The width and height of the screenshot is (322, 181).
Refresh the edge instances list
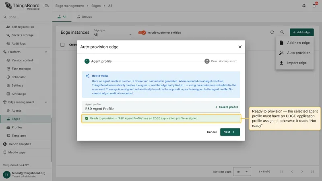(x=272, y=32)
